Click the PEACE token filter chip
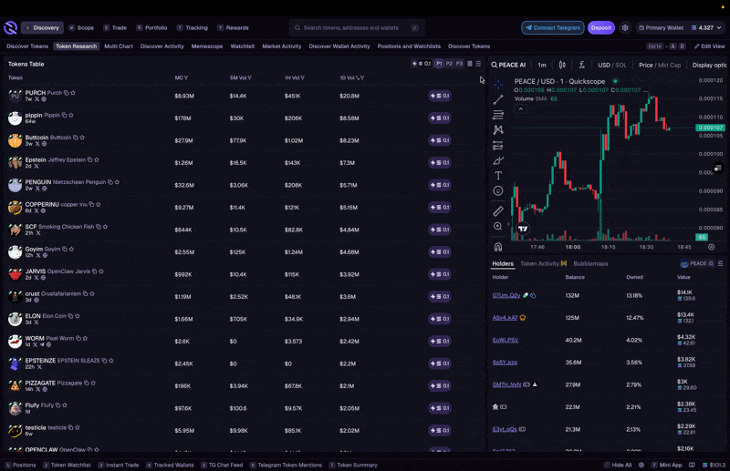This screenshot has width=730, height=471. coord(697,263)
